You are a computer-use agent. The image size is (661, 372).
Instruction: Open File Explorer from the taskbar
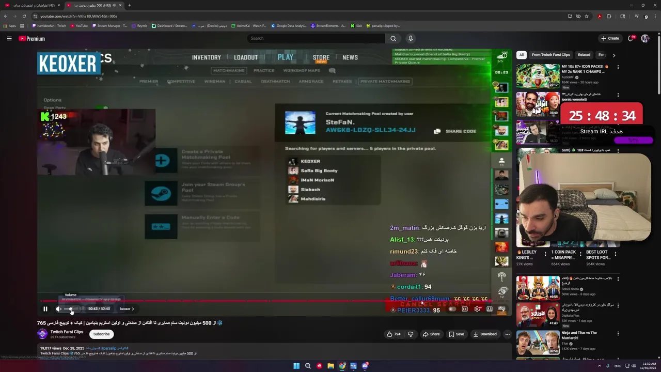click(330, 366)
